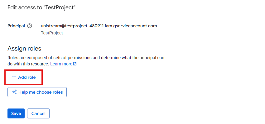Click the sparkle icon on Help me choose roles

[x=14, y=92]
